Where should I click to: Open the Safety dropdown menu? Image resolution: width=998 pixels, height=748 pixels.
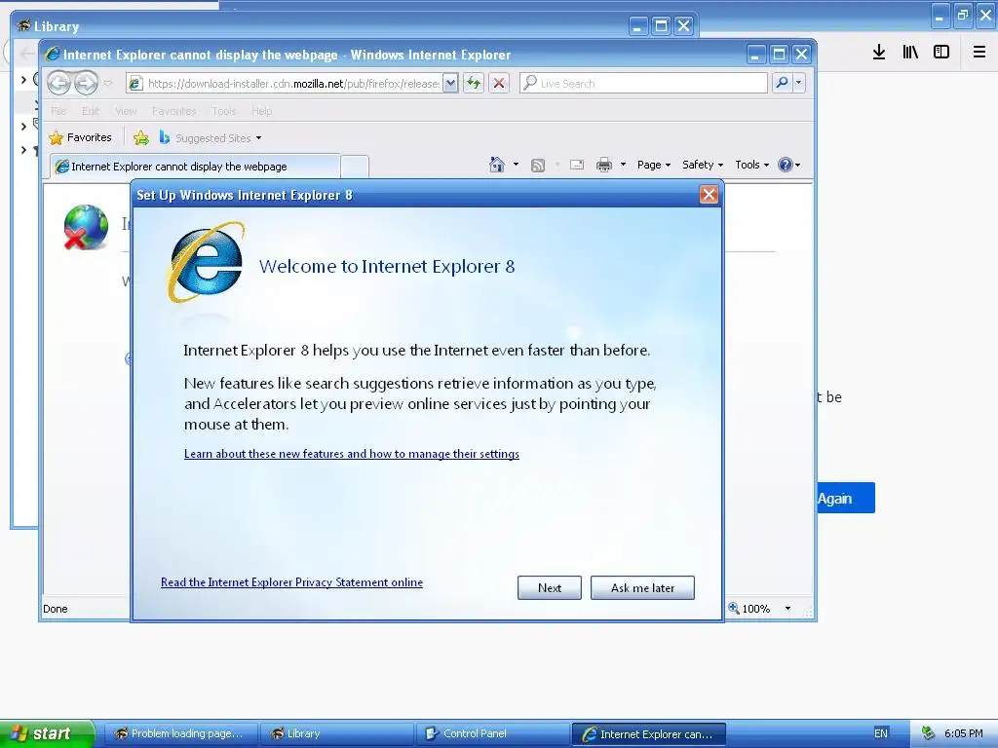pos(702,165)
